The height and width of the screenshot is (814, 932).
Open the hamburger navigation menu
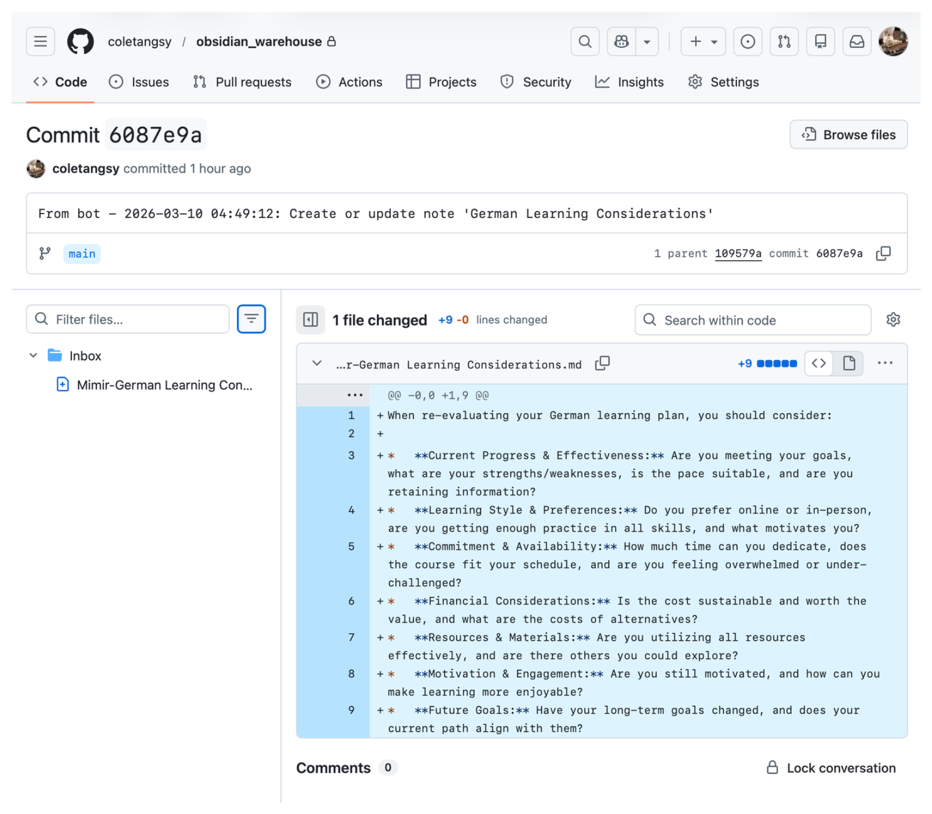(x=40, y=42)
